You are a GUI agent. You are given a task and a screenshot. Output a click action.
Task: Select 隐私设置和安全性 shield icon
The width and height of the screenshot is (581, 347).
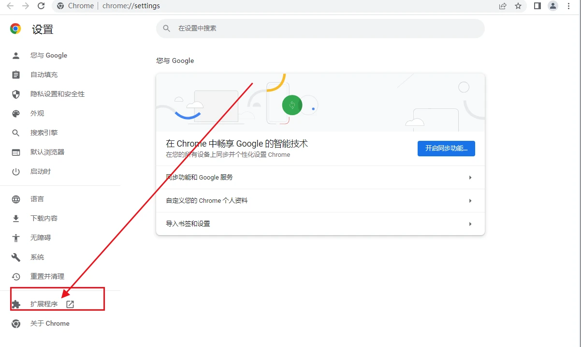click(x=15, y=94)
